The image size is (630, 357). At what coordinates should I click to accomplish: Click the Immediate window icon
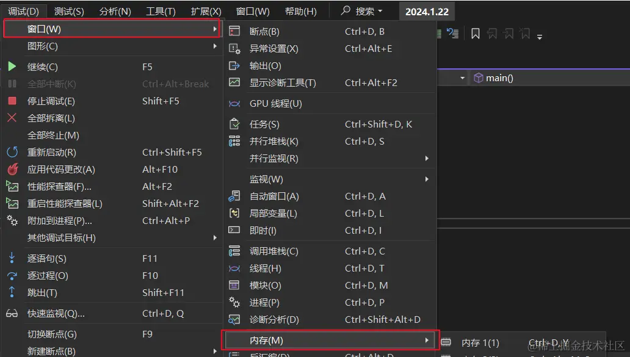(234, 230)
